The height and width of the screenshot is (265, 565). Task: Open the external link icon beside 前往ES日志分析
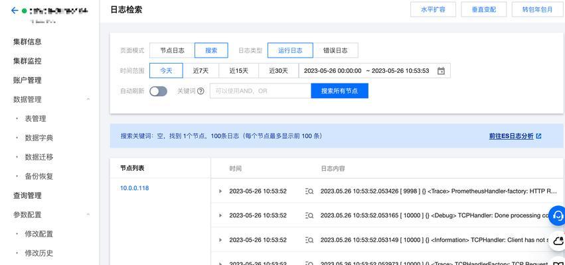(538, 136)
